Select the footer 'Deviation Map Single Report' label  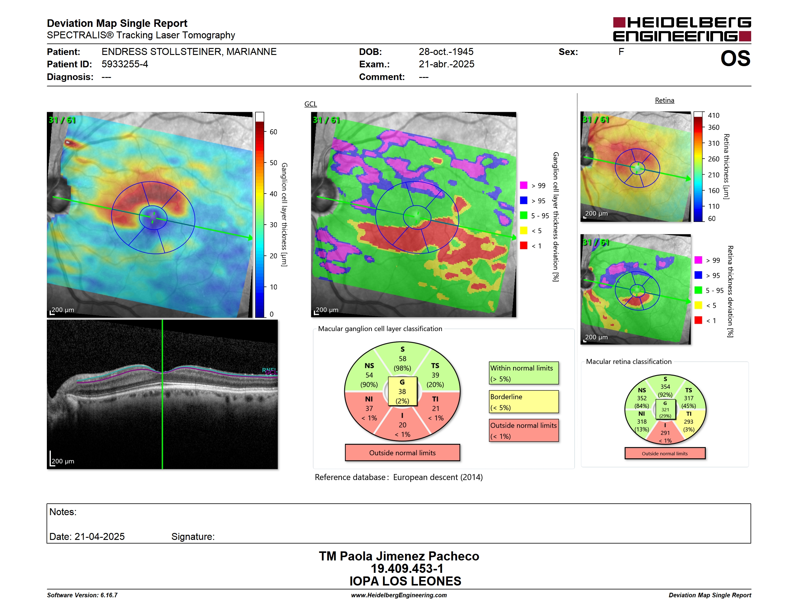710,595
